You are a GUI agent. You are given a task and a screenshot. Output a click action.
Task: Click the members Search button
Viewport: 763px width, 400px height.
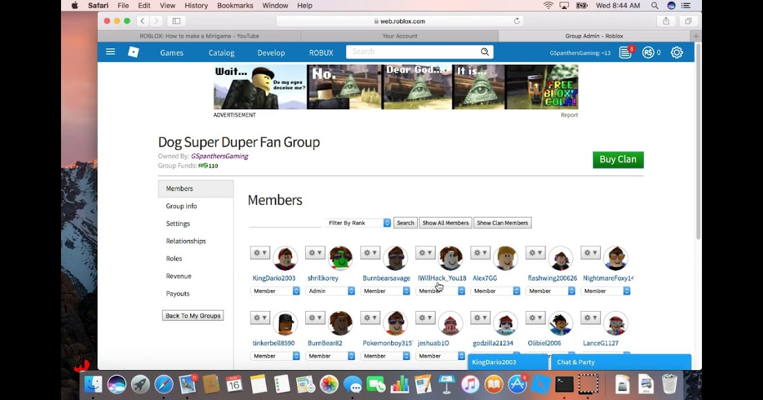click(x=405, y=223)
